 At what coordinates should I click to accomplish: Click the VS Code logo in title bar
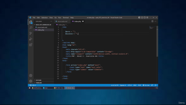tap(30, 17)
